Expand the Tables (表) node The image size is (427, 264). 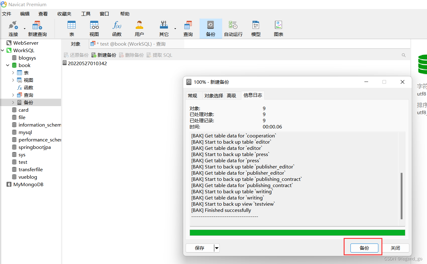point(13,73)
